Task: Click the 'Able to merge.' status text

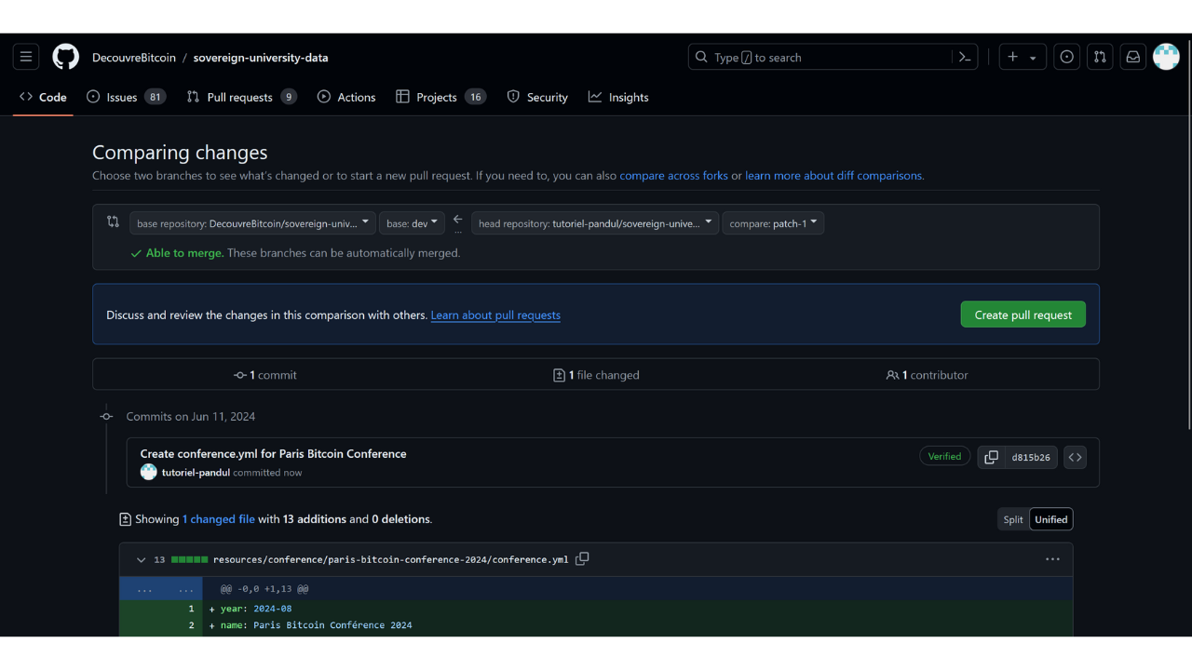Action: (184, 253)
